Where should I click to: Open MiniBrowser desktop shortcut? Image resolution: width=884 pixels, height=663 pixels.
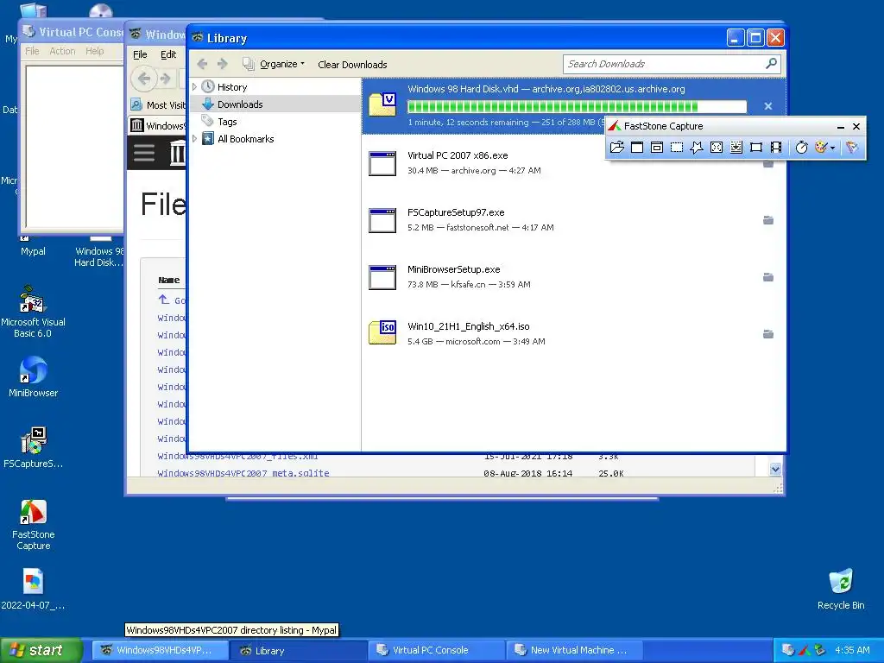click(33, 376)
